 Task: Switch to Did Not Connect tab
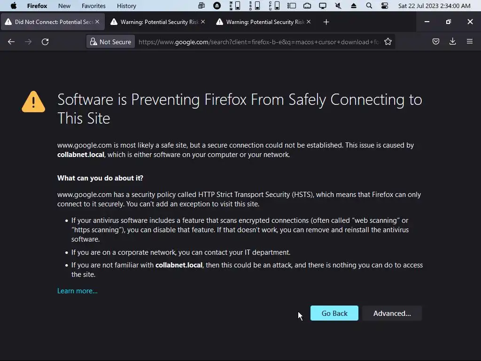pyautogui.click(x=53, y=22)
